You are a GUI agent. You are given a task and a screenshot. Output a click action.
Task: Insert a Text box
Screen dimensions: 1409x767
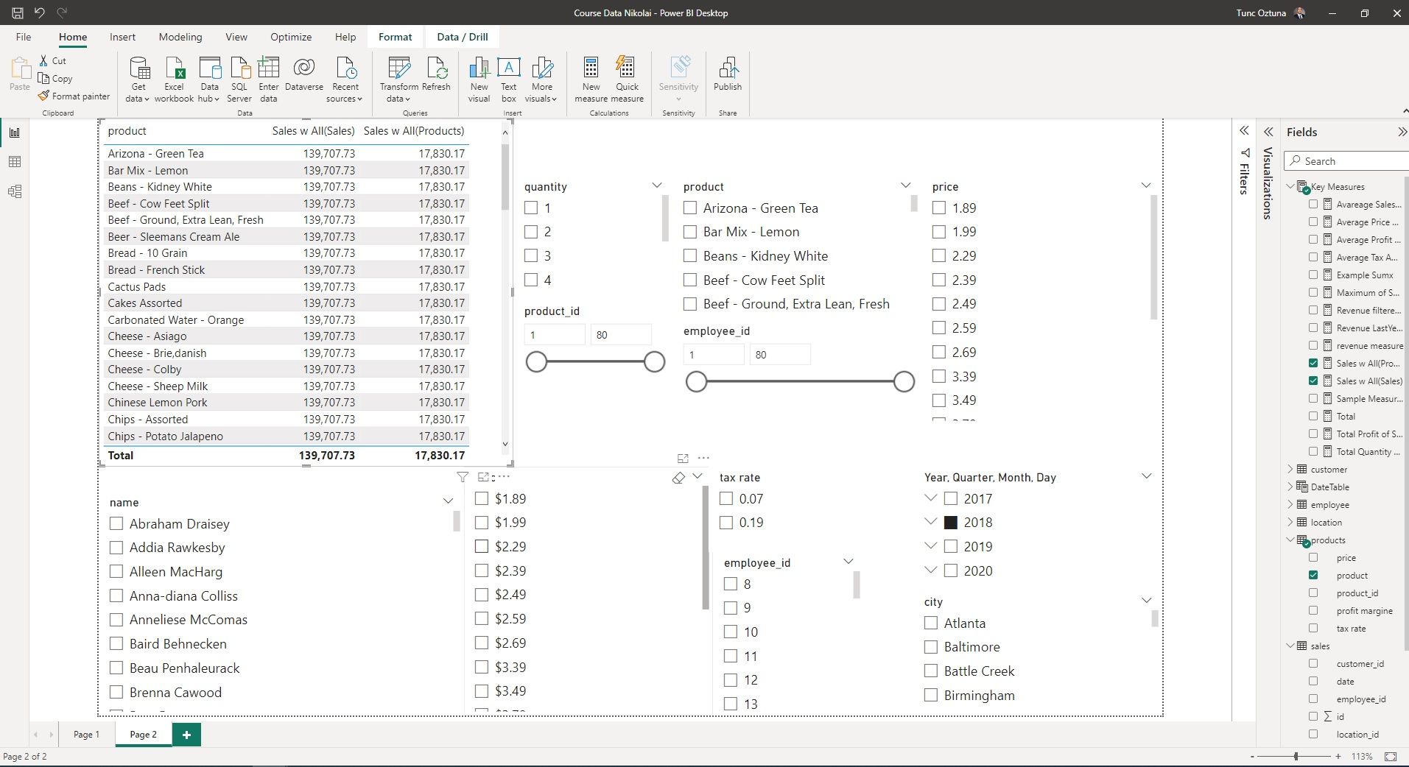tap(509, 79)
